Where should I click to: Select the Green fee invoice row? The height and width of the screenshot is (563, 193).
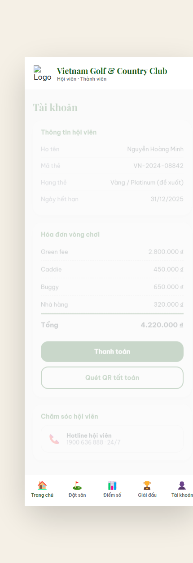pos(112,252)
